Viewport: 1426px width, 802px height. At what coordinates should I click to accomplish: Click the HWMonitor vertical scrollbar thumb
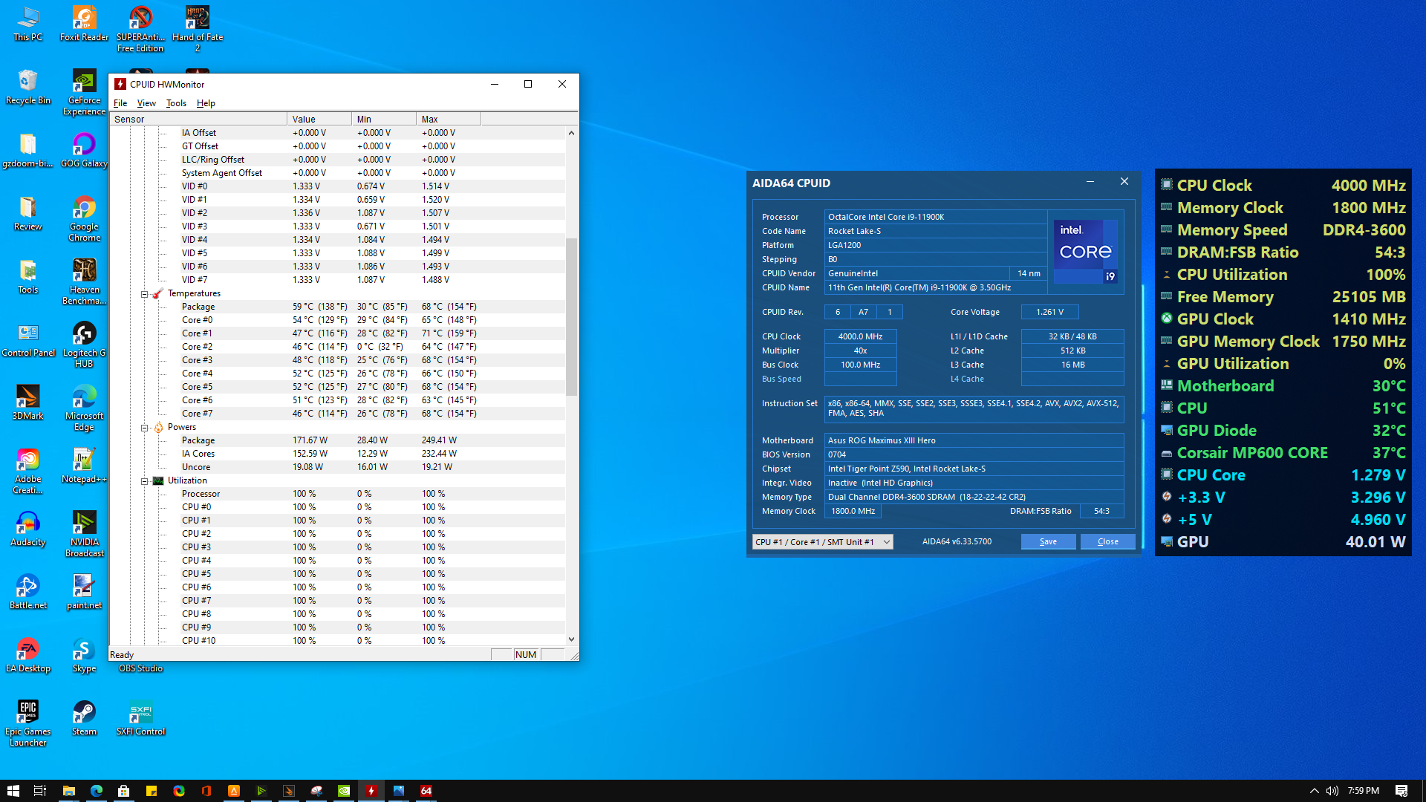571,316
